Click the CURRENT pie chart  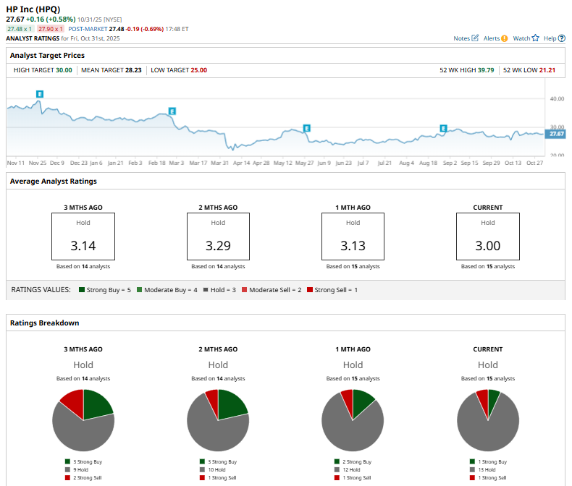pyautogui.click(x=488, y=420)
